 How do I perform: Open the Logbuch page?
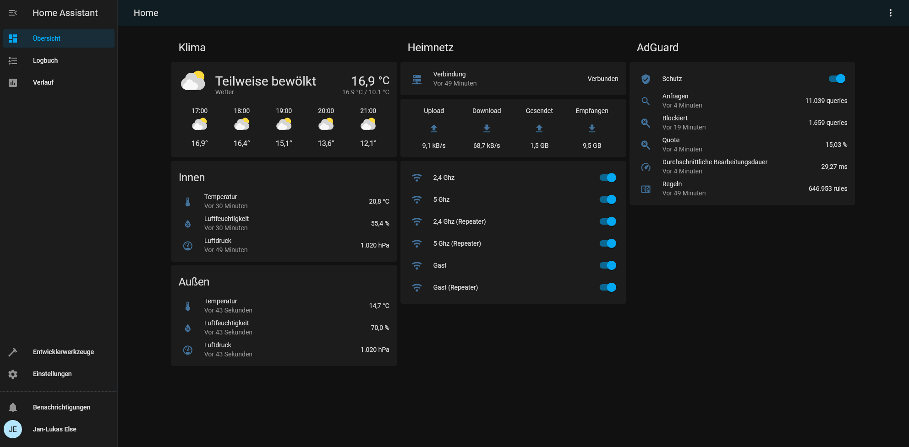tap(59, 60)
